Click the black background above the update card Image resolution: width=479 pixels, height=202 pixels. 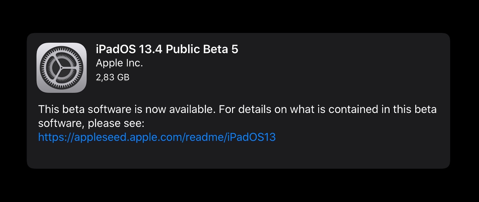click(x=239, y=16)
